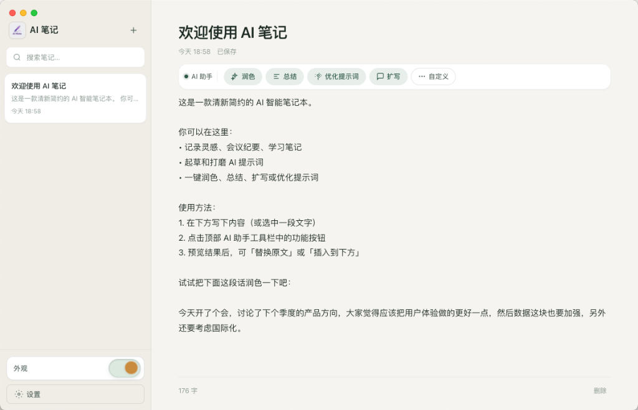Click the gear icon beside 设置
The image size is (638, 410).
pyautogui.click(x=19, y=394)
